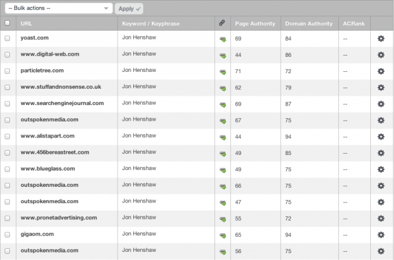The height and width of the screenshot is (260, 394).
Task: Click the gear icon for particletree.com
Action: coord(381,71)
